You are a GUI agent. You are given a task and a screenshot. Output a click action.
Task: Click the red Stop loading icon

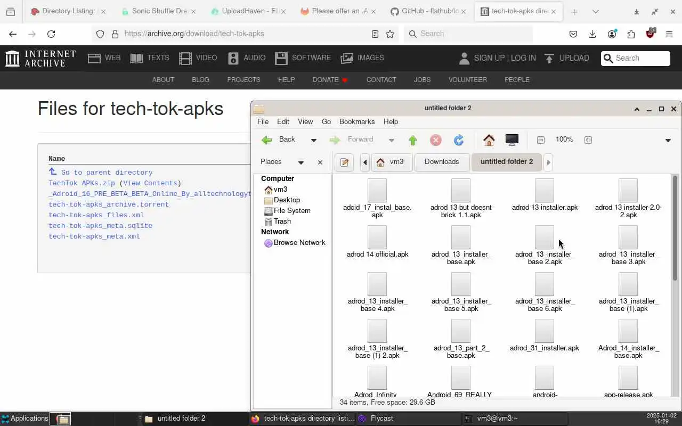point(436,140)
